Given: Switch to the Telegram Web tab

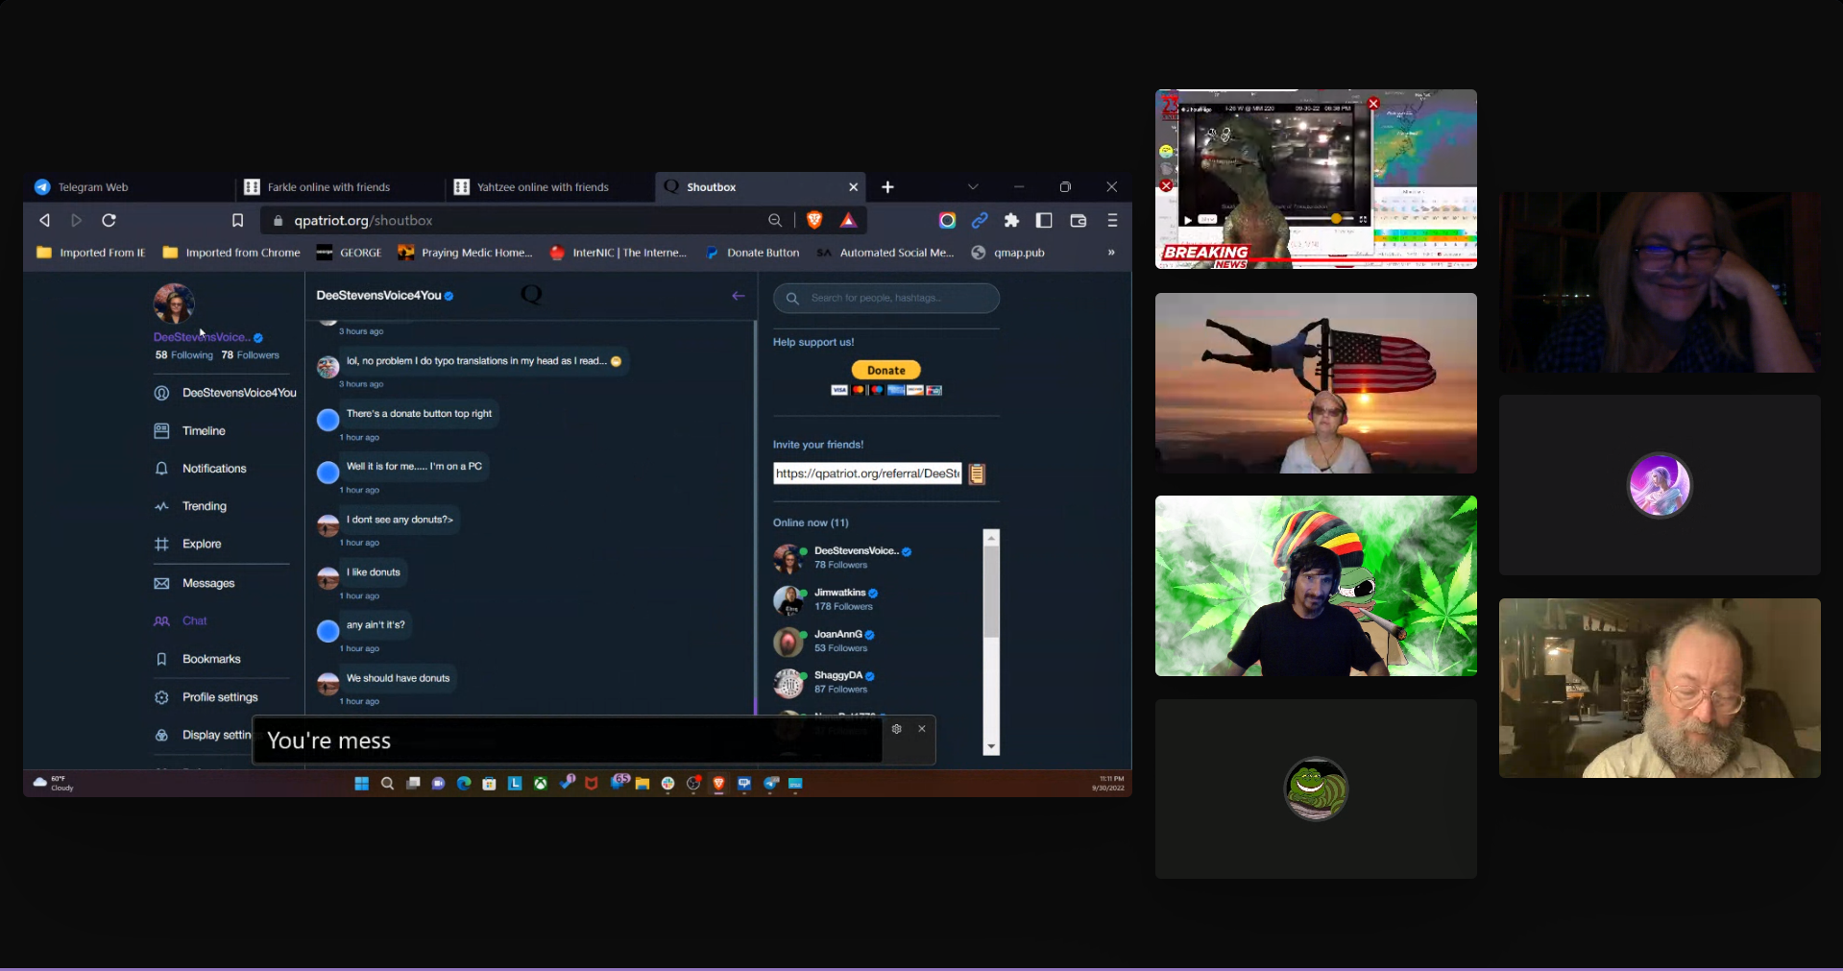Looking at the screenshot, I should point(92,187).
